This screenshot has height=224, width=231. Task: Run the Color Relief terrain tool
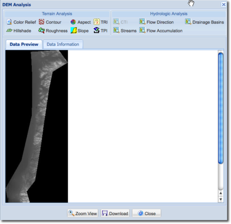[21, 22]
